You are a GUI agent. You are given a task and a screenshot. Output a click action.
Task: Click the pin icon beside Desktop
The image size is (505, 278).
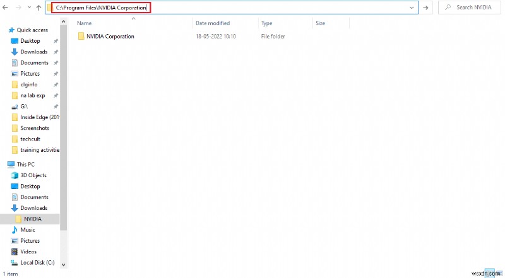[x=56, y=41]
